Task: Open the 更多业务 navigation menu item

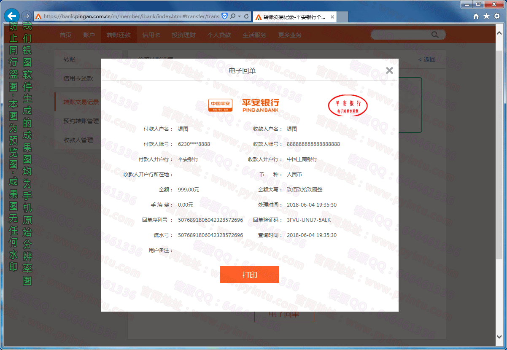Action: click(x=290, y=35)
